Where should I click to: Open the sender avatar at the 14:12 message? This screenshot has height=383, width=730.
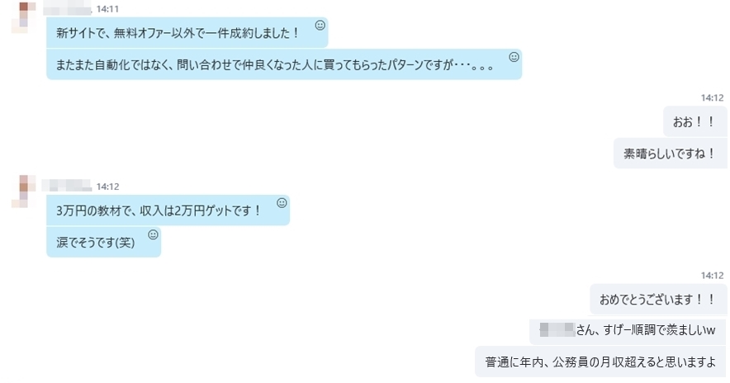point(24,191)
